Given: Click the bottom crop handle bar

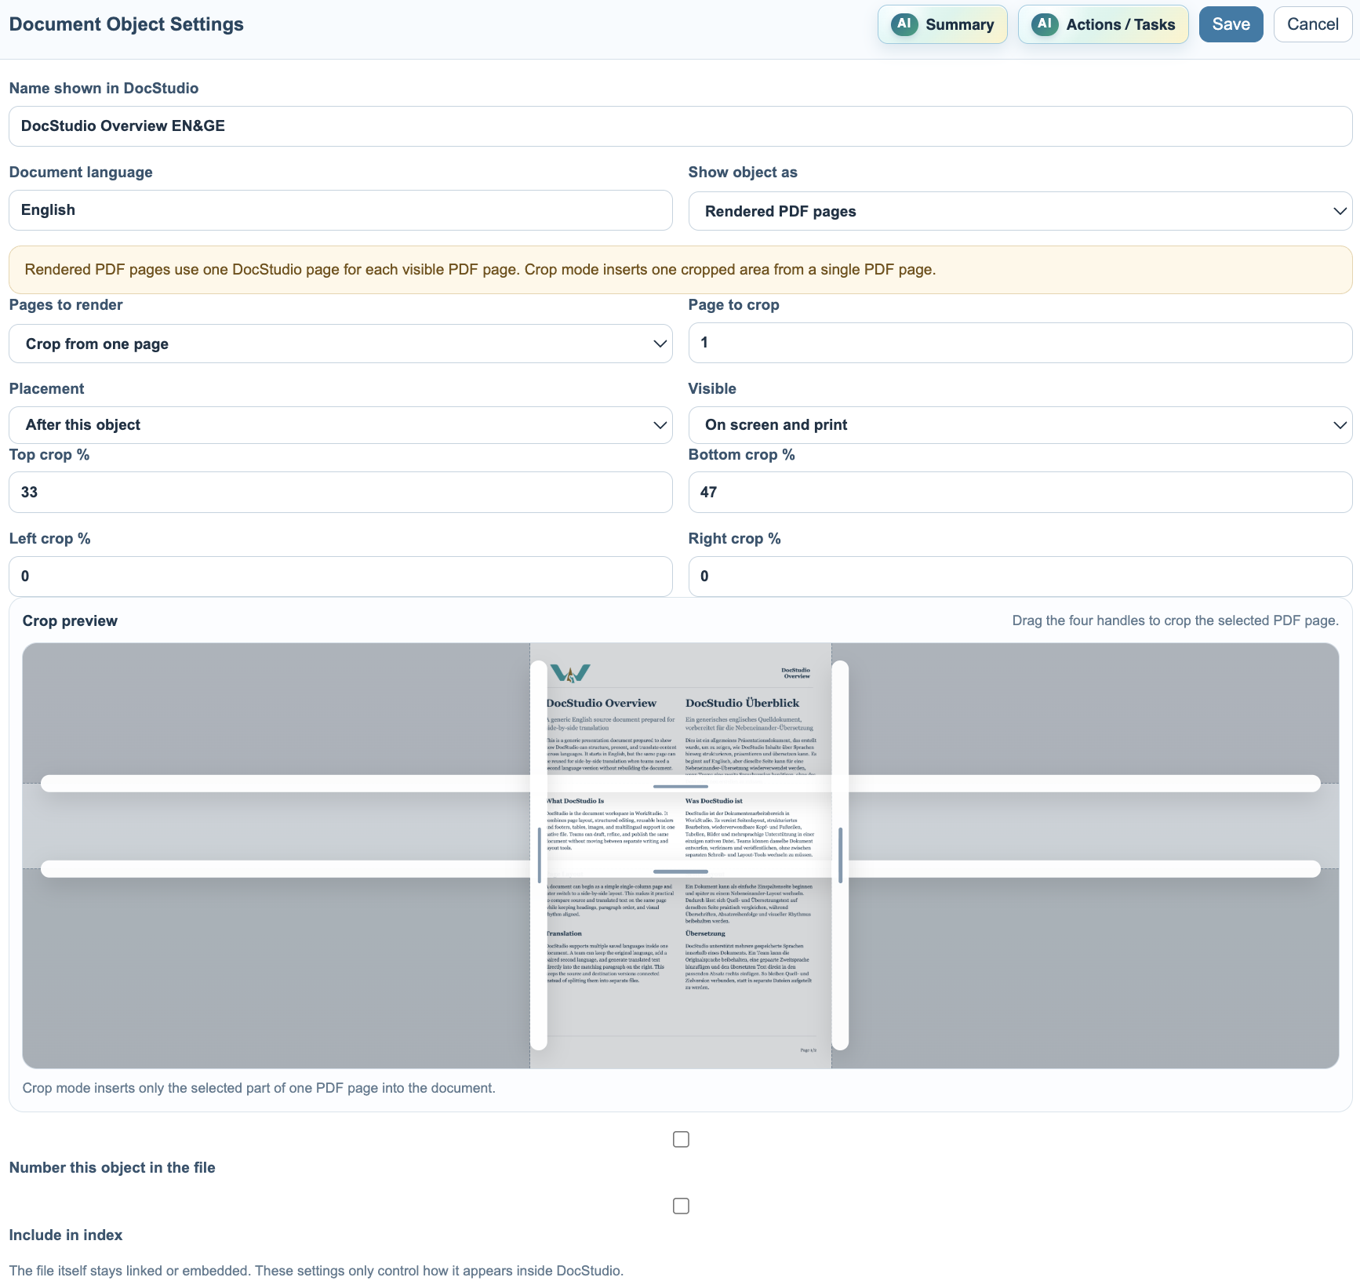Looking at the screenshot, I should pos(680,869).
